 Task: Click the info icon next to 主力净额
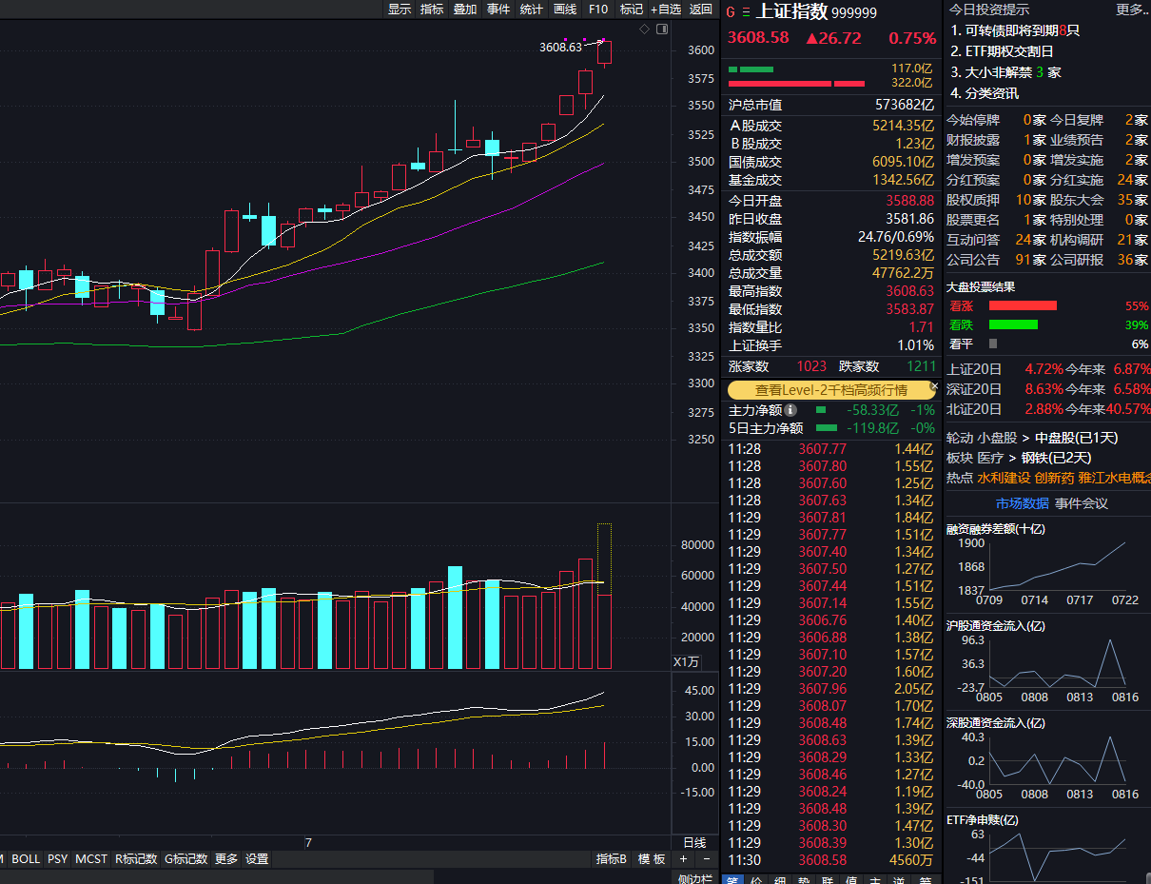click(790, 410)
